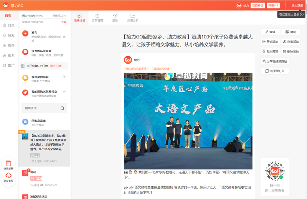Image resolution: width=307 pixels, height=199 pixels.
Task: Click 退出登录 in the header
Action: click(x=297, y=5)
